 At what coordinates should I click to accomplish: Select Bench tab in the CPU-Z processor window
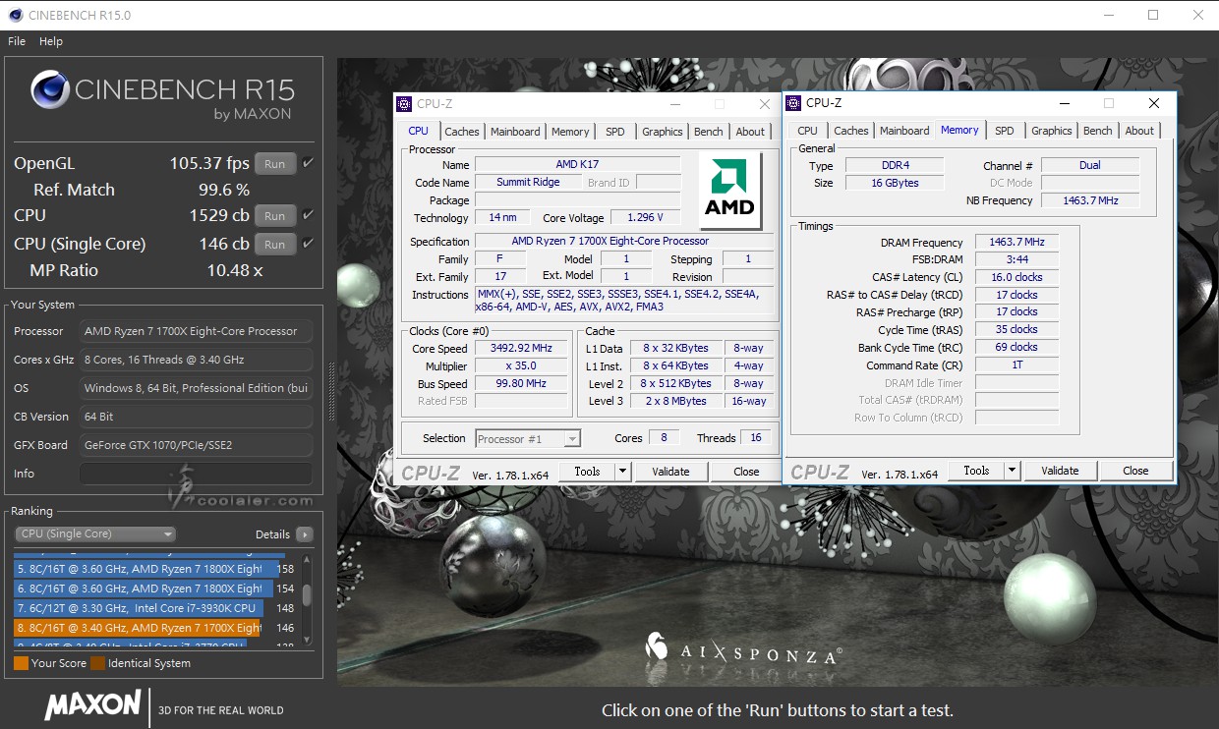click(709, 132)
